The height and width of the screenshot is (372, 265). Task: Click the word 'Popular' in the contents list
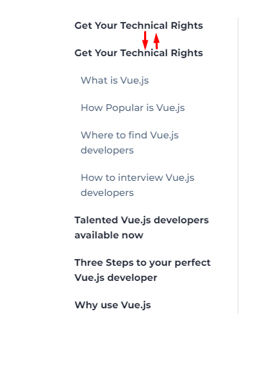(x=124, y=108)
